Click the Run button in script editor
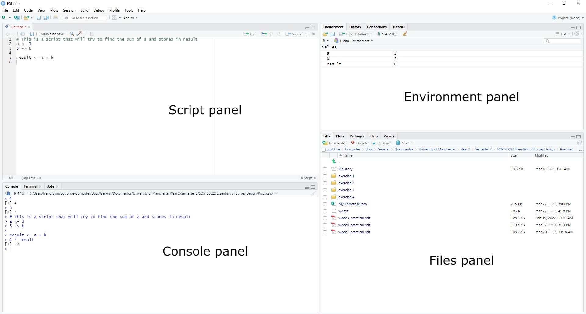Screen dimensions: 586x314 [250, 34]
